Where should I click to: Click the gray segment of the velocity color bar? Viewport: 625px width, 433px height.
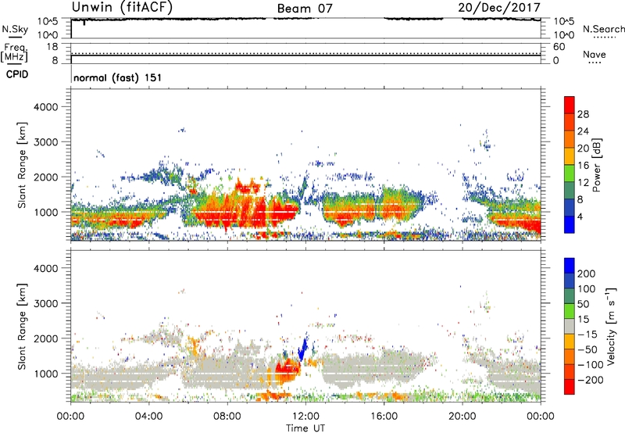570,326
